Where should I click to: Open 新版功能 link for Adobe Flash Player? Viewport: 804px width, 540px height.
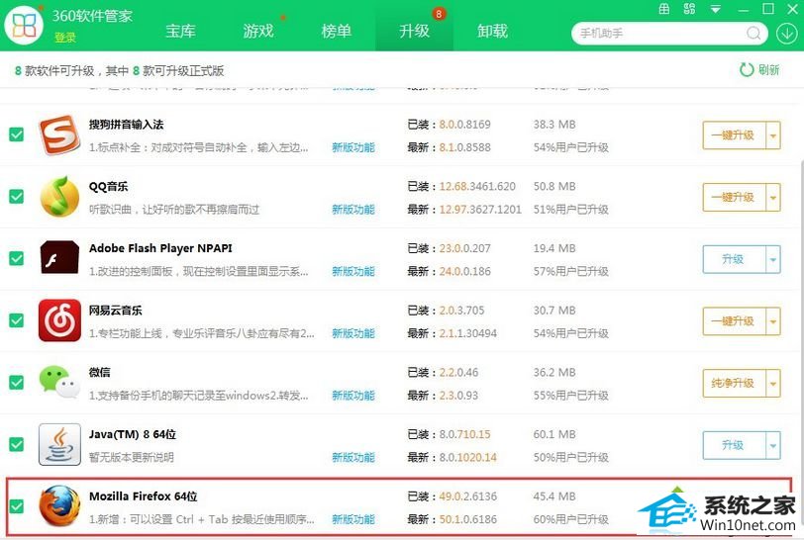(353, 272)
